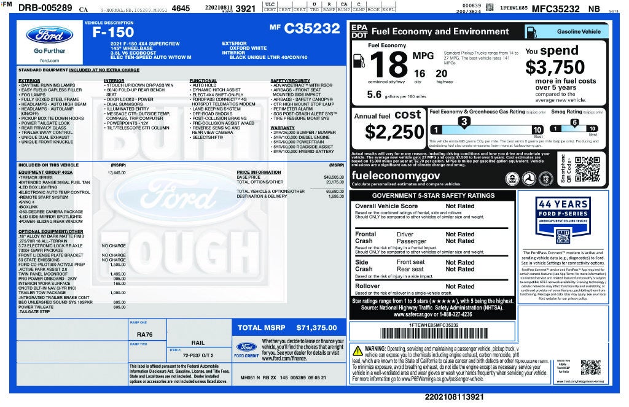Click the $2,250 annual fuel cost value

[394, 132]
